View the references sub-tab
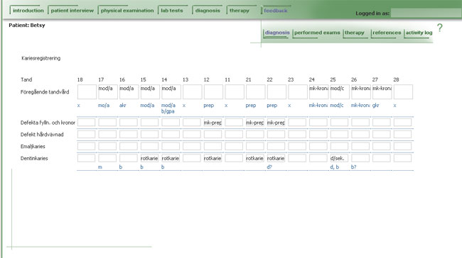Viewport: 462px width, 258px height. (x=387, y=33)
